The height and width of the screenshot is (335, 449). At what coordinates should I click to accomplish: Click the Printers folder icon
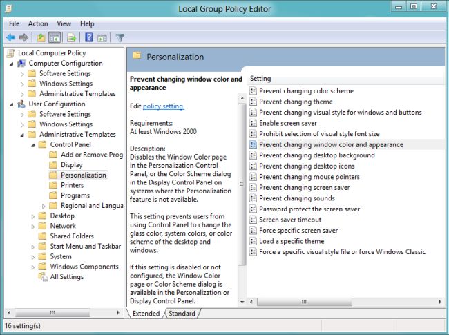[53, 185]
